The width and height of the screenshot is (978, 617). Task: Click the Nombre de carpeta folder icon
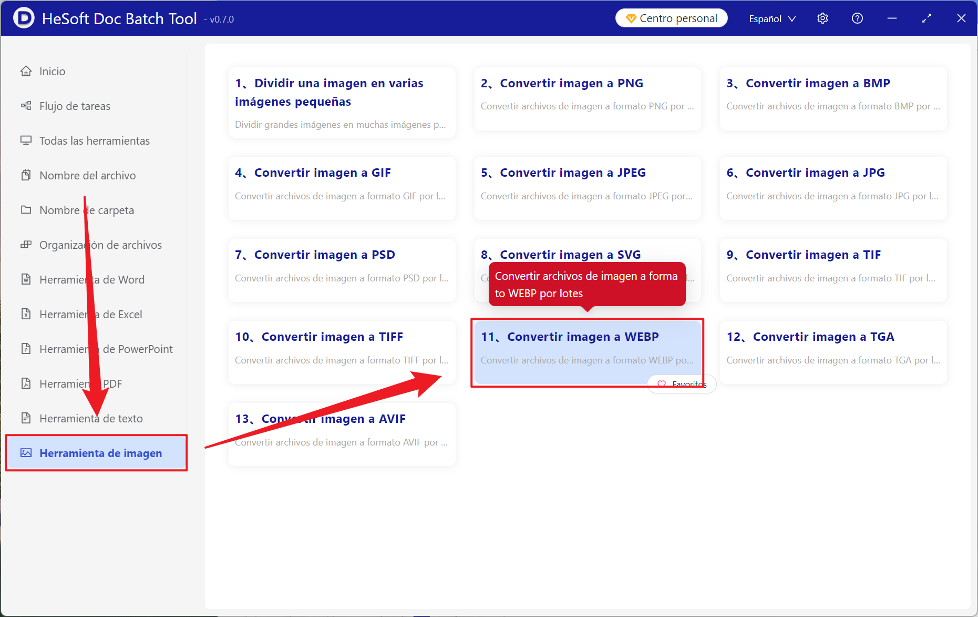26,210
